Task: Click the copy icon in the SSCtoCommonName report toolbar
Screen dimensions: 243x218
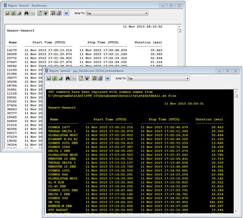Action: (74, 78)
